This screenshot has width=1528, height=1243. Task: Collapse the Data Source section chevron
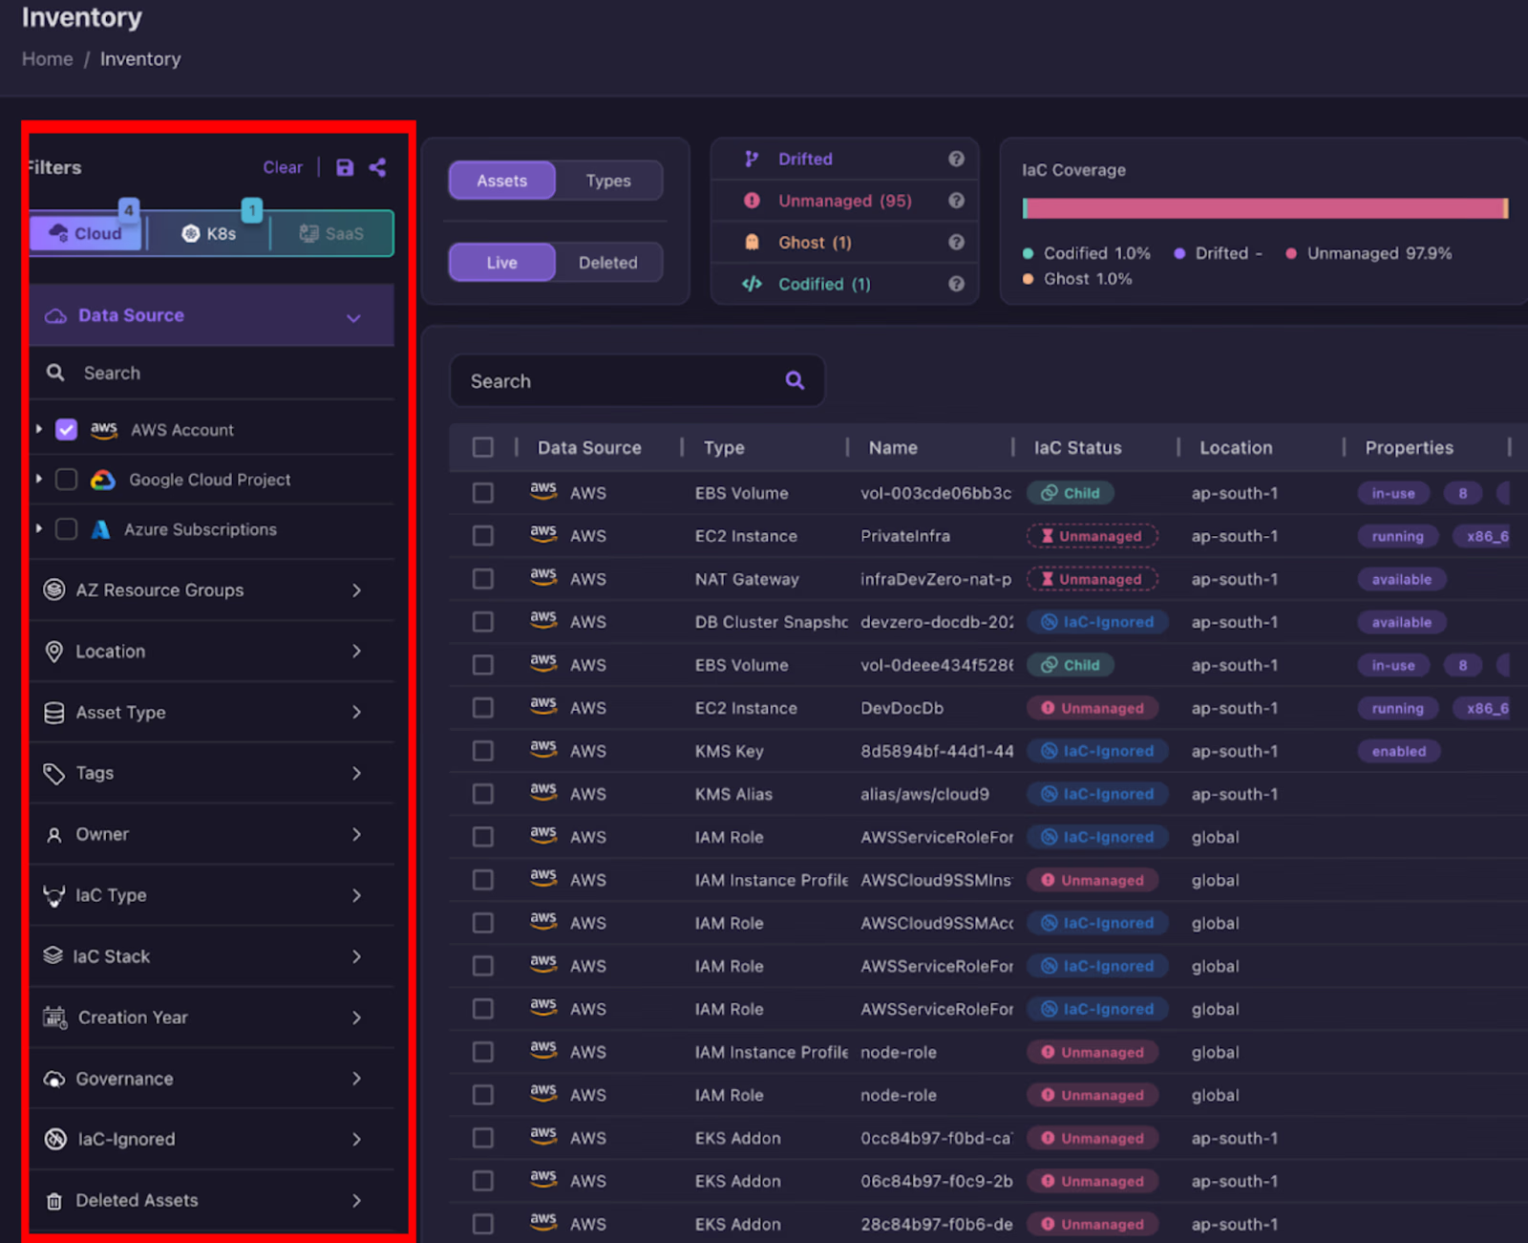(353, 317)
